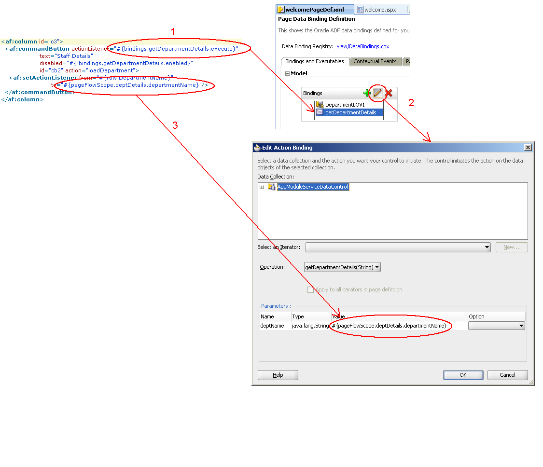Image resolution: width=543 pixels, height=467 pixels.
Task: Open the Operation dropdown showing getDepartmentDetails(String)
Action: point(377,267)
